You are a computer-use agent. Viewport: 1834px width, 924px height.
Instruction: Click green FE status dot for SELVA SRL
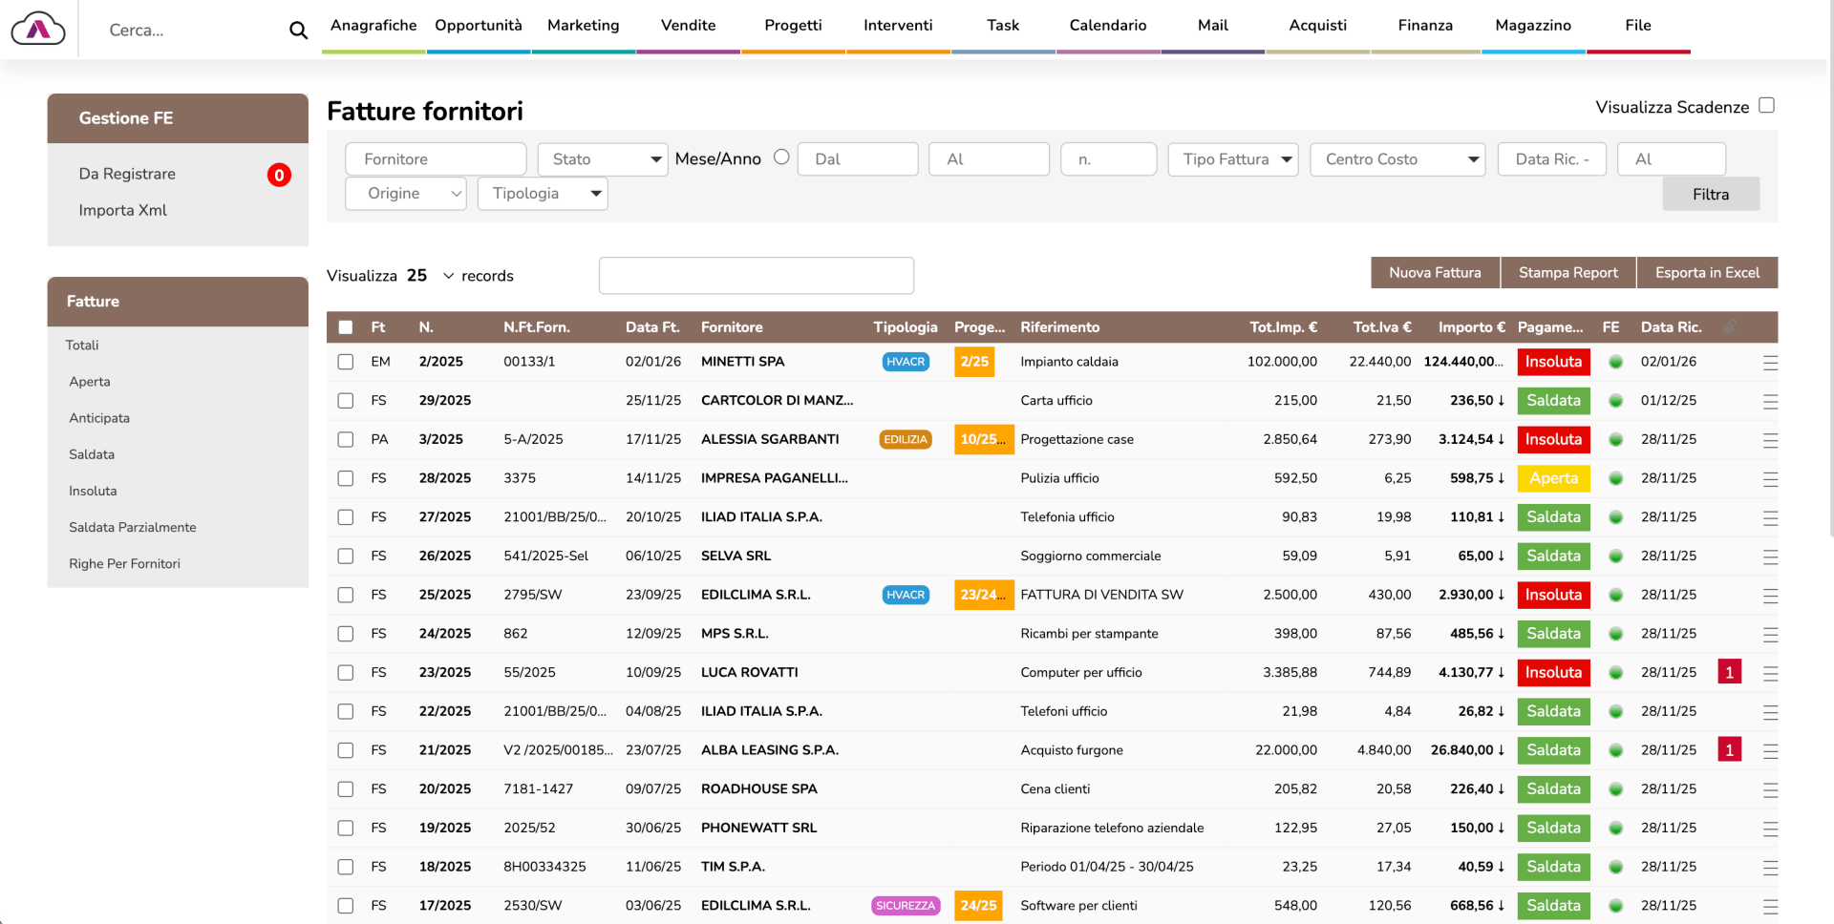pyautogui.click(x=1615, y=556)
